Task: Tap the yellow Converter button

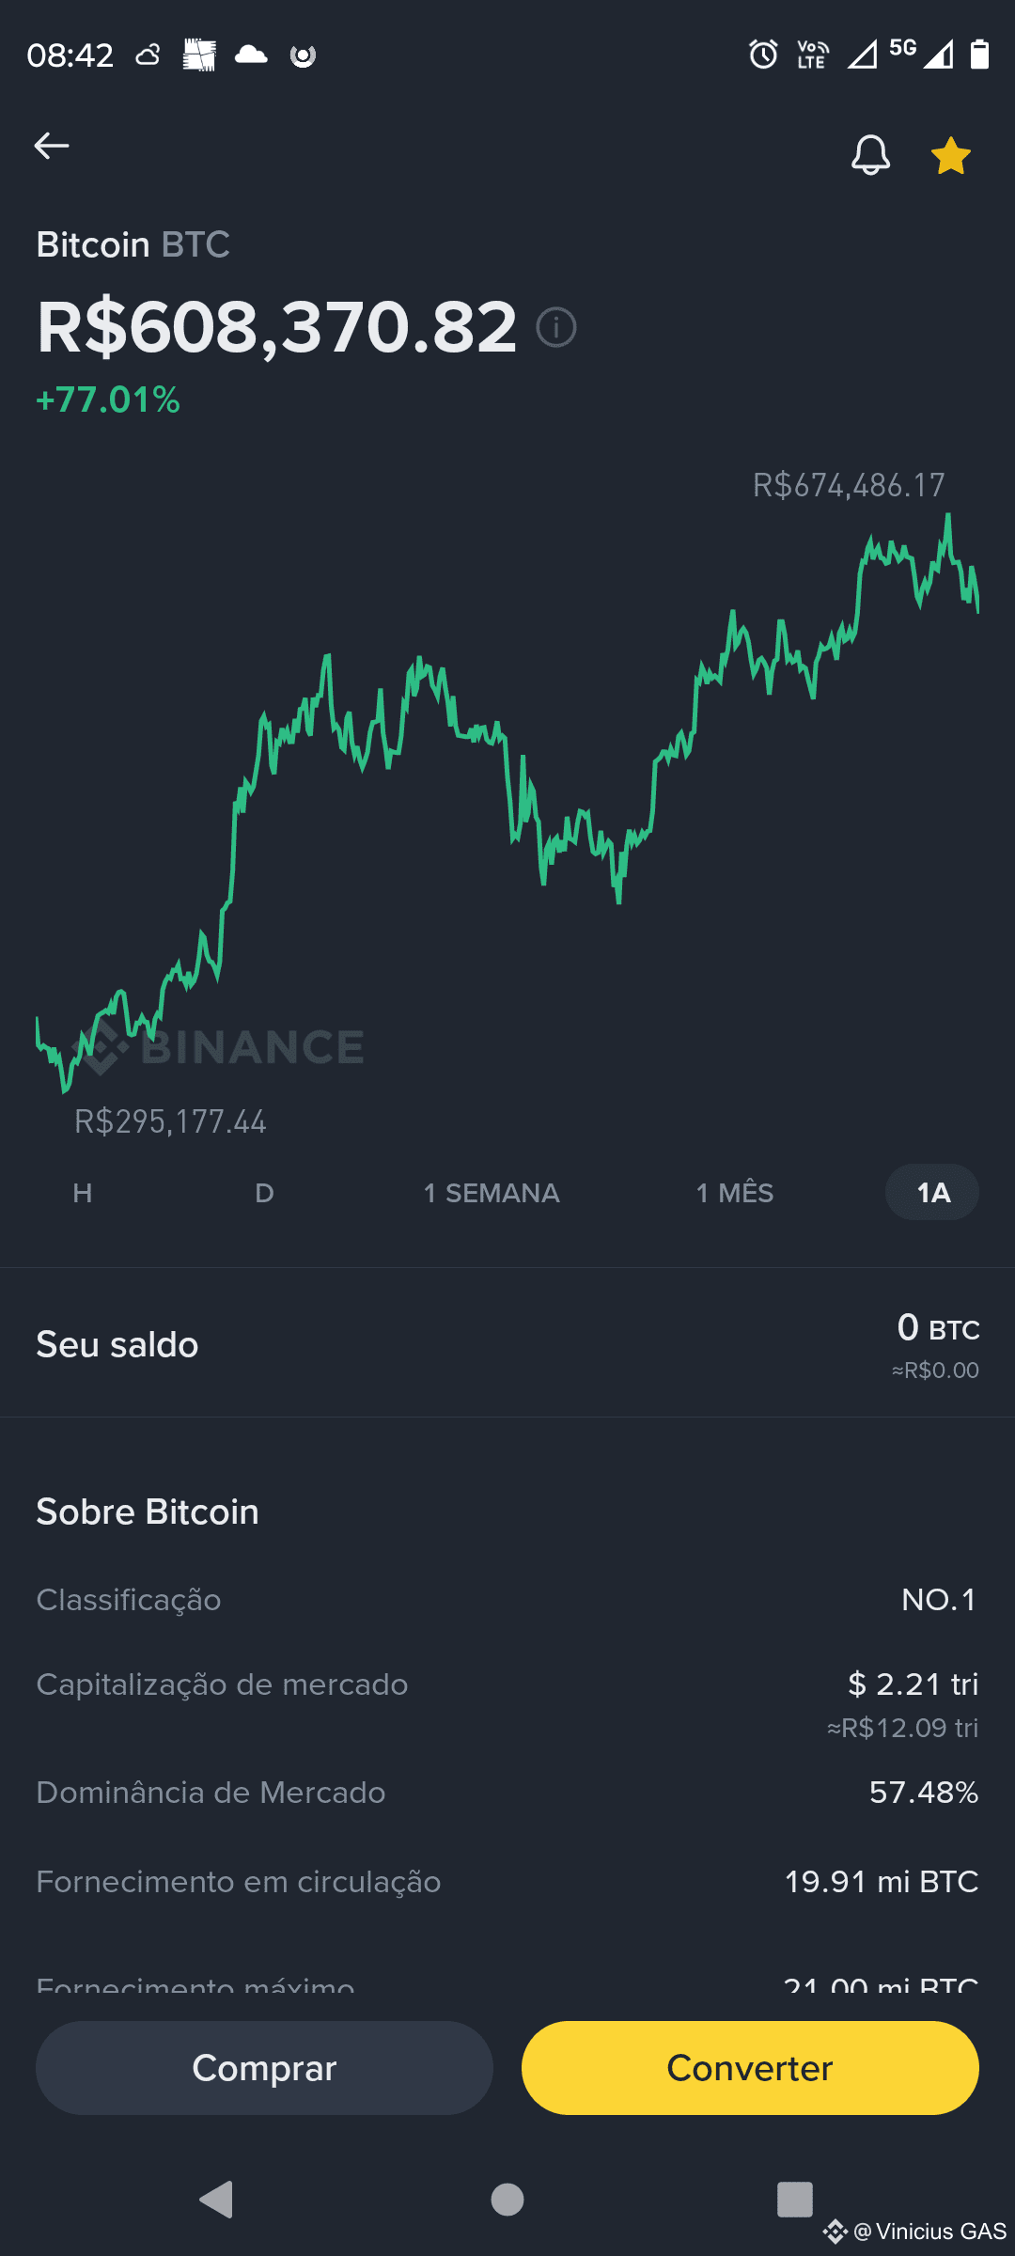Action: [x=750, y=2068]
